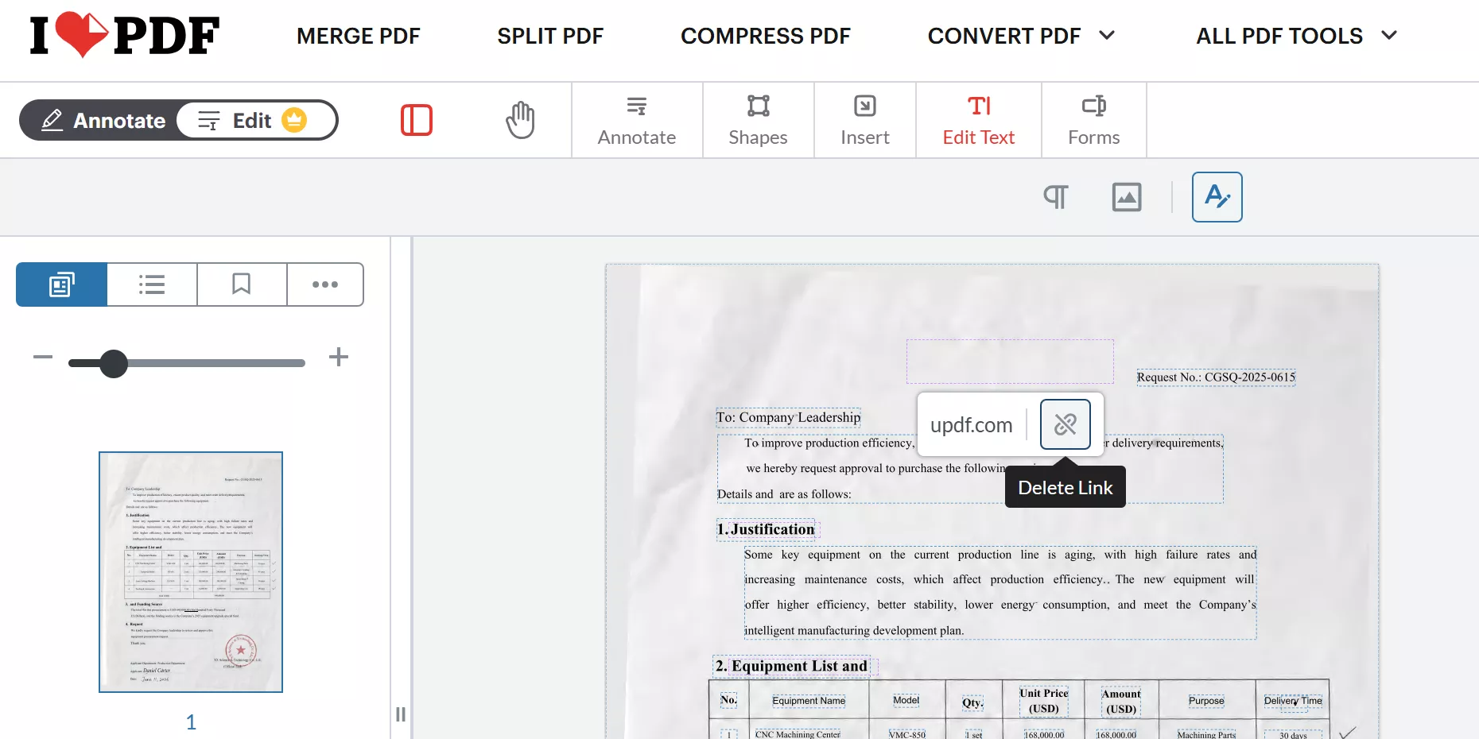Select the empty dashed box above the request number
The image size is (1479, 739).
click(1010, 362)
